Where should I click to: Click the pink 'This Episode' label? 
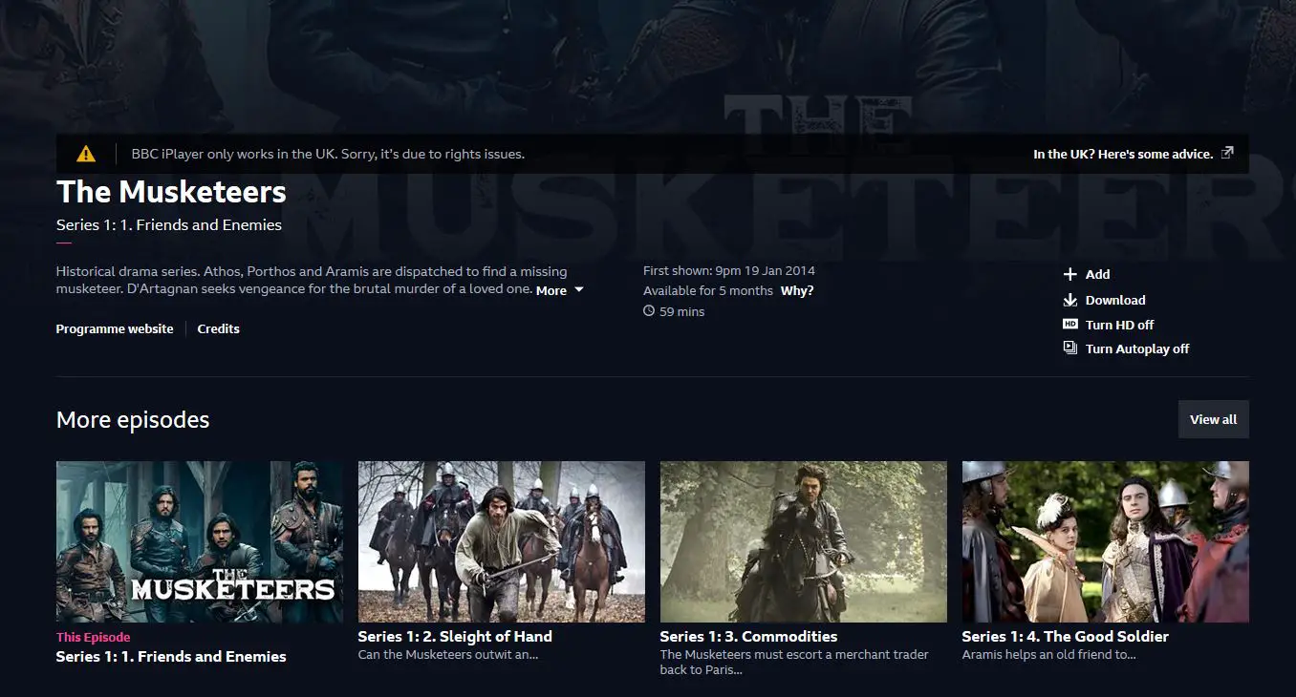point(93,637)
